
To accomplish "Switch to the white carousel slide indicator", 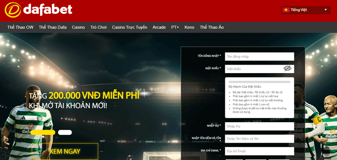I will coord(65,132).
